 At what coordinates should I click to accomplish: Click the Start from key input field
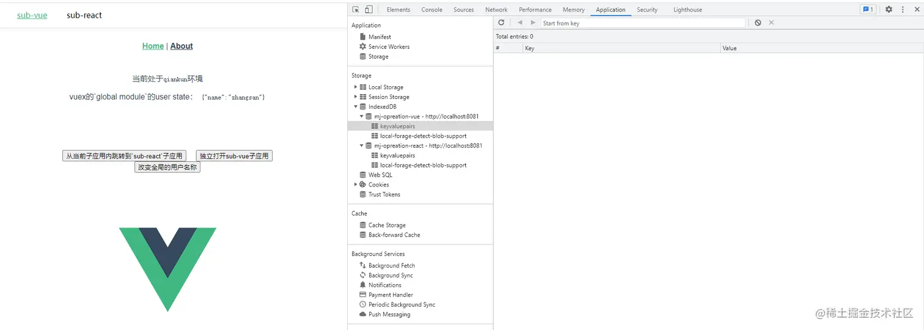point(643,23)
